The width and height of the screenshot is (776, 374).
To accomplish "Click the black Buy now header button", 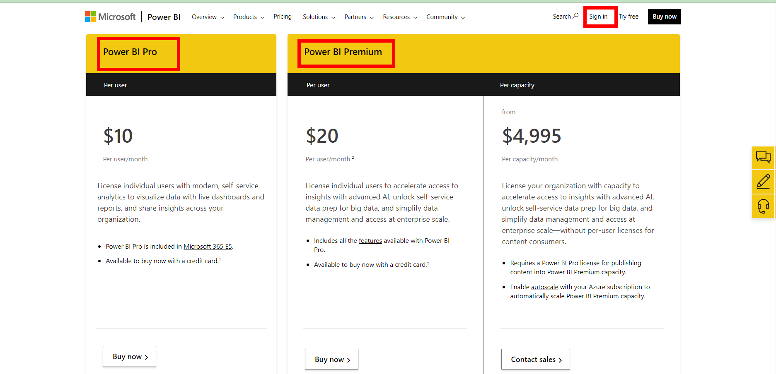I will click(665, 17).
